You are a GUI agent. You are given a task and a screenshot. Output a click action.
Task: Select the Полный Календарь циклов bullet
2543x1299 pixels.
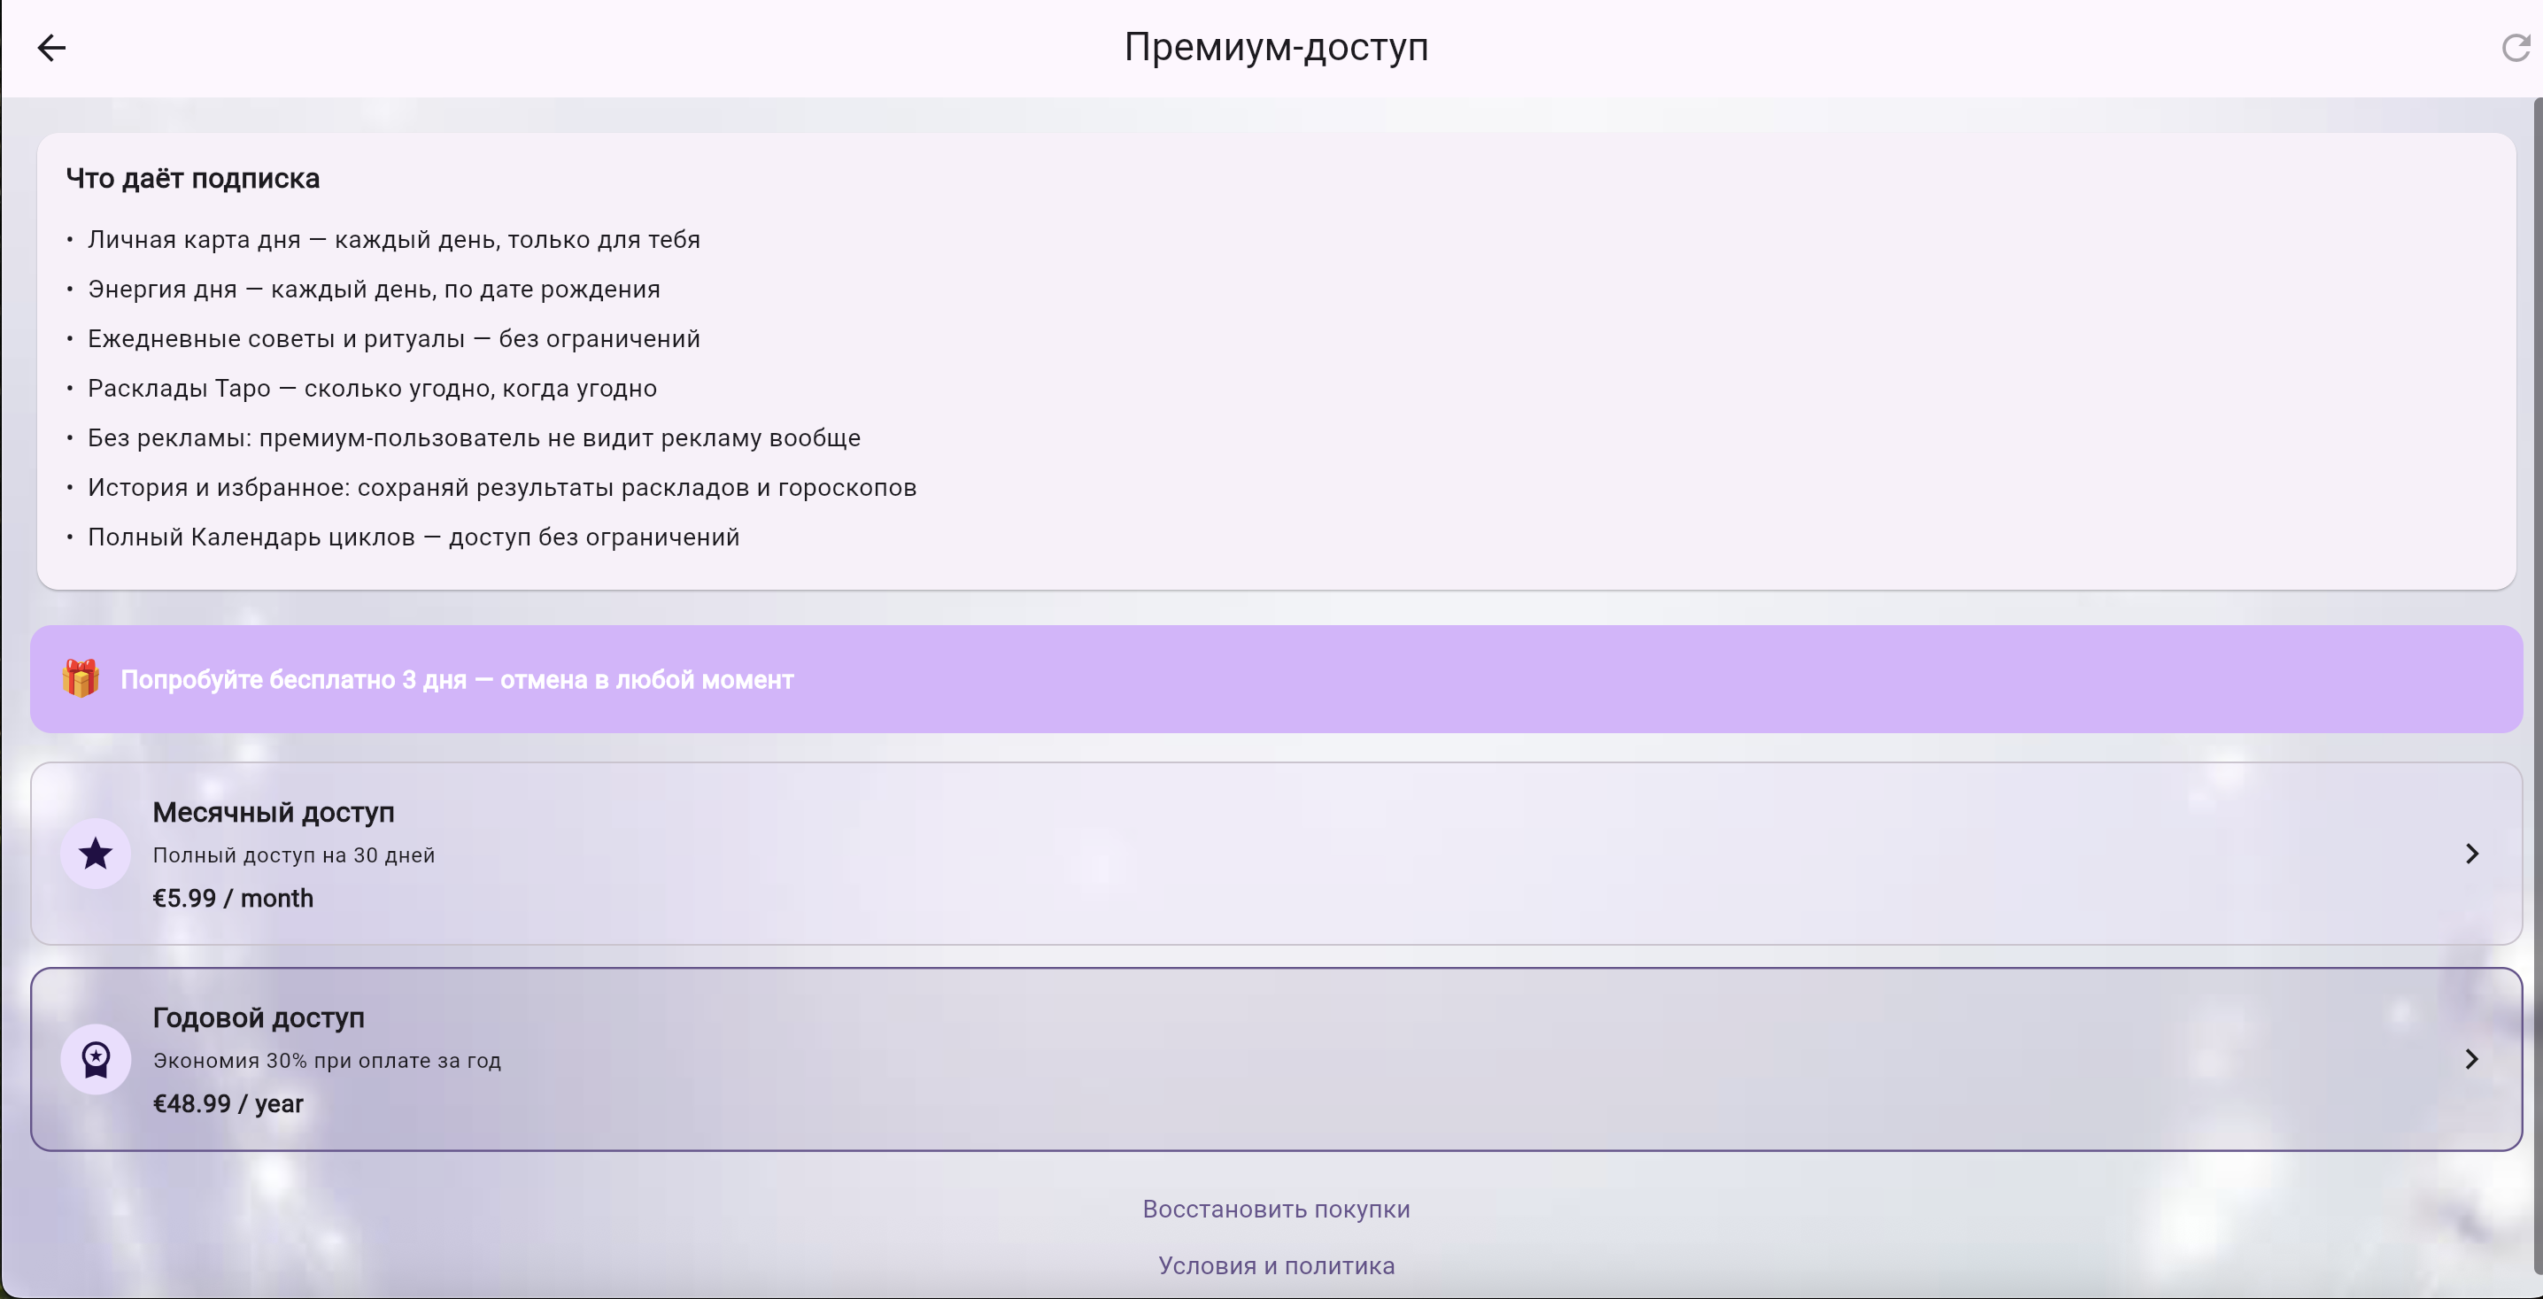click(x=413, y=536)
